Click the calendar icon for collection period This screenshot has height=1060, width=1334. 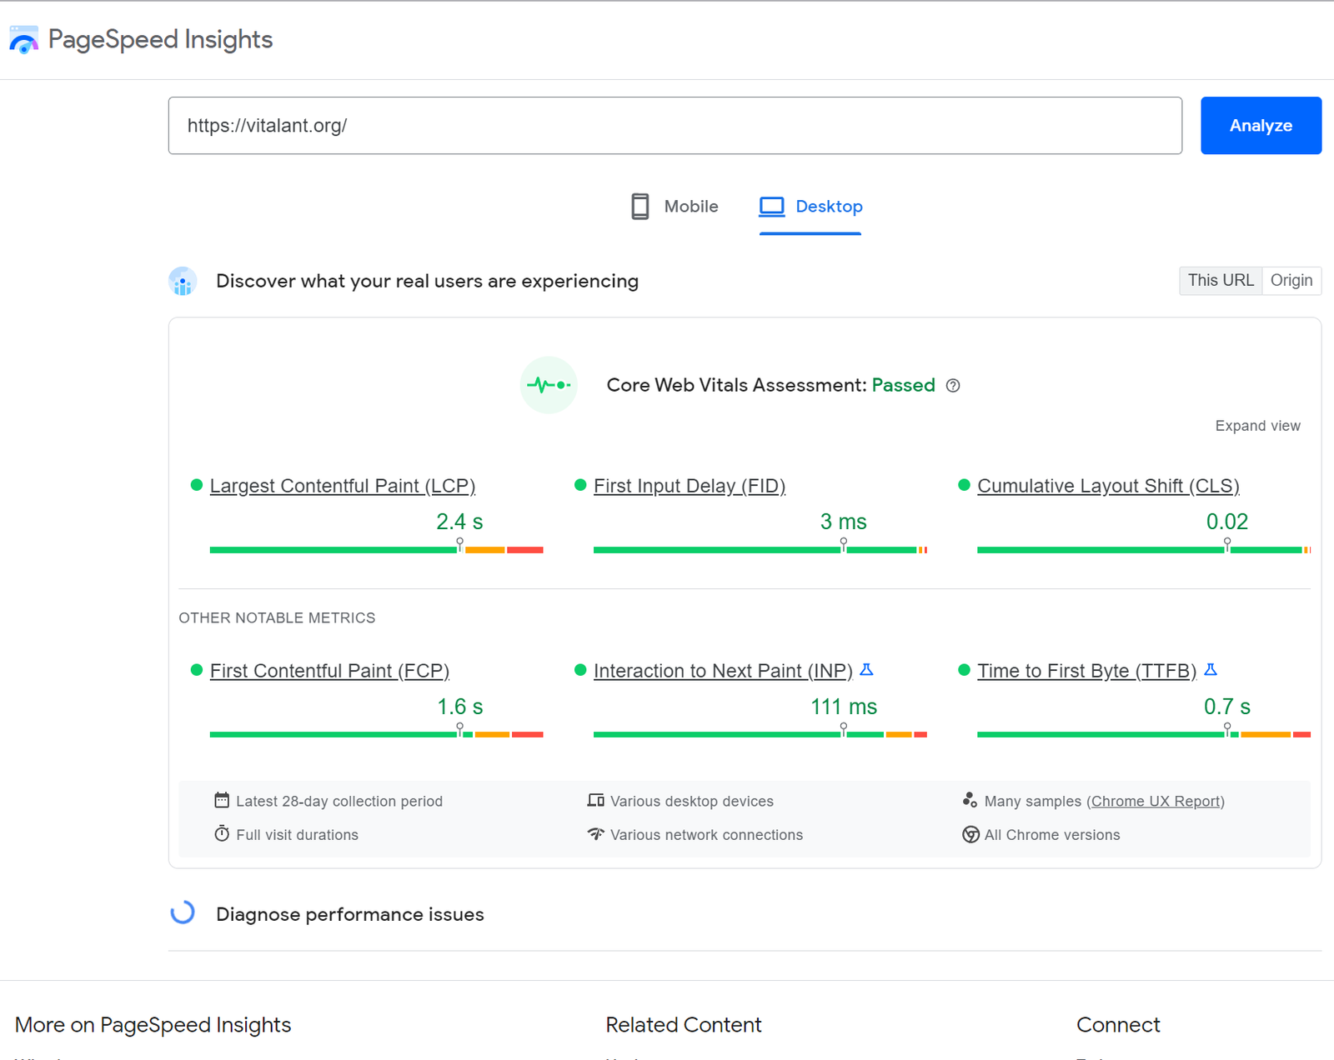pyautogui.click(x=222, y=800)
